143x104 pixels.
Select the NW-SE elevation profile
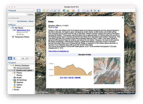click(x=71, y=78)
